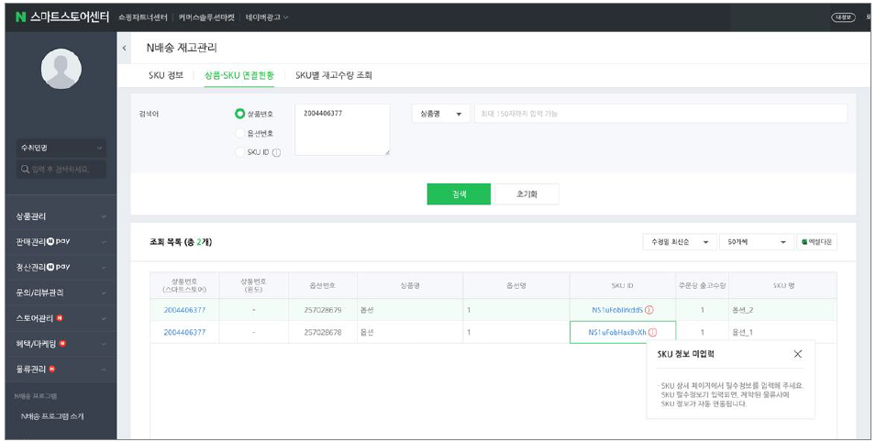Click the product name search input field

660,114
